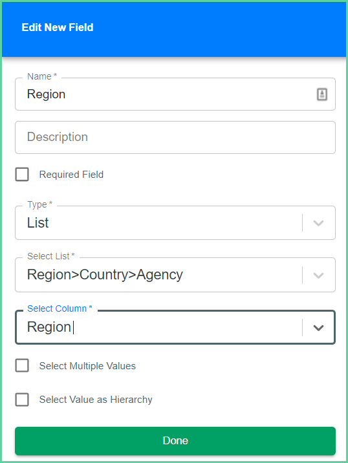
Task: Click the Select List floating label
Action: (x=51, y=256)
